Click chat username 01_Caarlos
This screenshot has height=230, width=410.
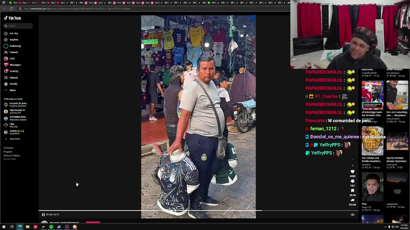click(x=326, y=96)
